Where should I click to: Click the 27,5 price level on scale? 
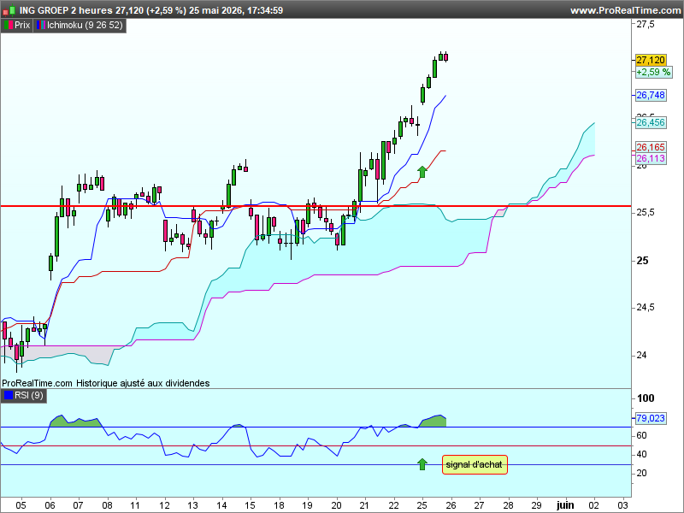pyautogui.click(x=646, y=25)
